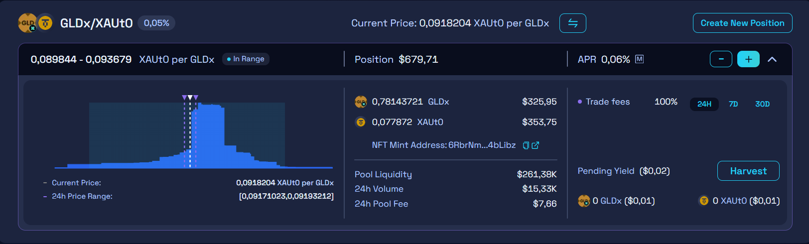Open NFT mint address in external explorer
809x244 pixels.
click(x=536, y=145)
